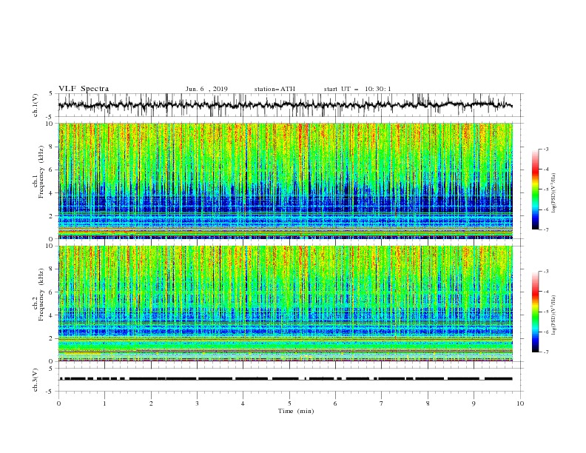Screen dimensions: 586x453
Task: Click the ch.3(V) axis label
Action: click(36, 380)
